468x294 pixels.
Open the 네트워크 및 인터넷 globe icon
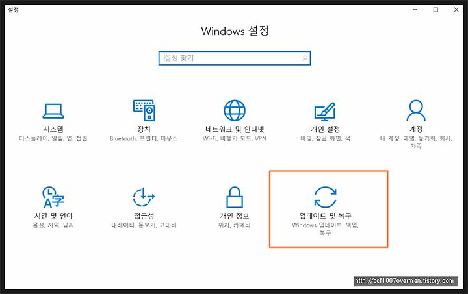(235, 110)
